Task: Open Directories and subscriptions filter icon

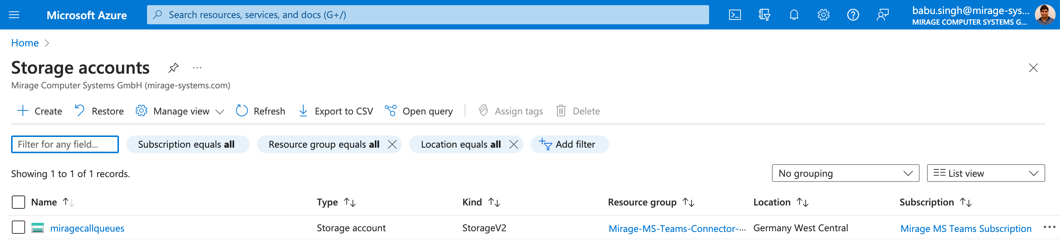Action: (764, 15)
